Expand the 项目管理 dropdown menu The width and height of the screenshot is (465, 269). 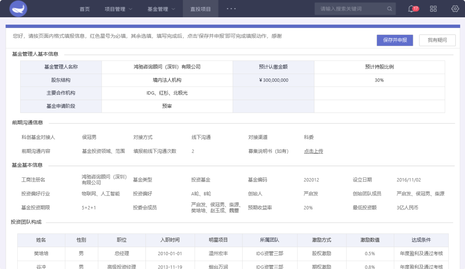tap(118, 9)
